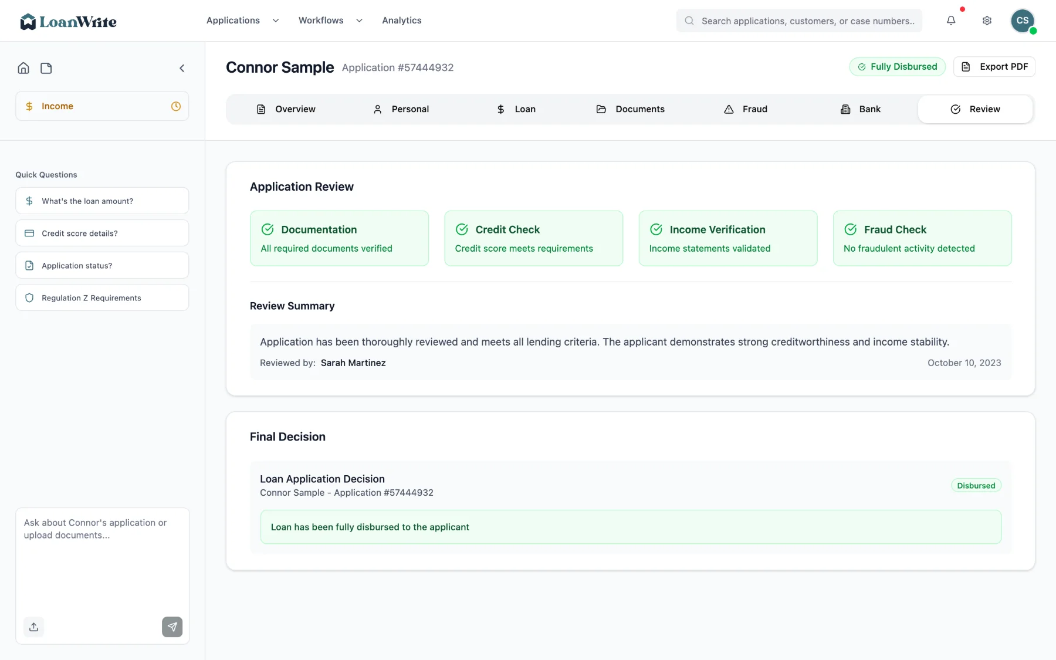Click the October 10, 2023 date
1056x660 pixels.
coord(964,363)
